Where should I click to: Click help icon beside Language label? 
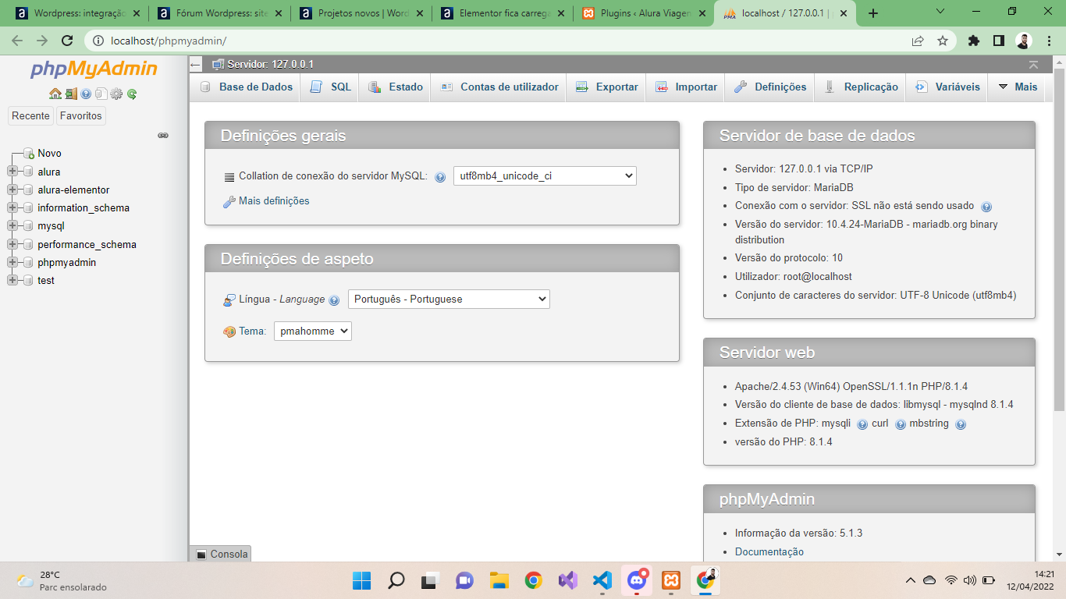[x=334, y=300]
